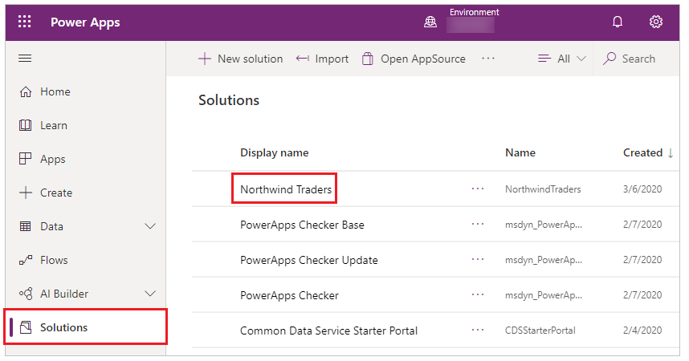Click the Solutions icon in sidebar
This screenshot has width=689, height=361.
[26, 327]
